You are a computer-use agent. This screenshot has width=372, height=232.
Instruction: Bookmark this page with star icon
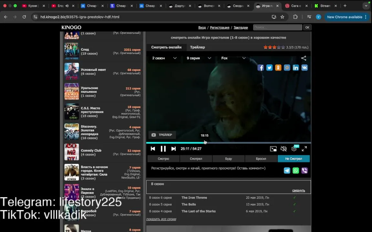[x=282, y=17]
